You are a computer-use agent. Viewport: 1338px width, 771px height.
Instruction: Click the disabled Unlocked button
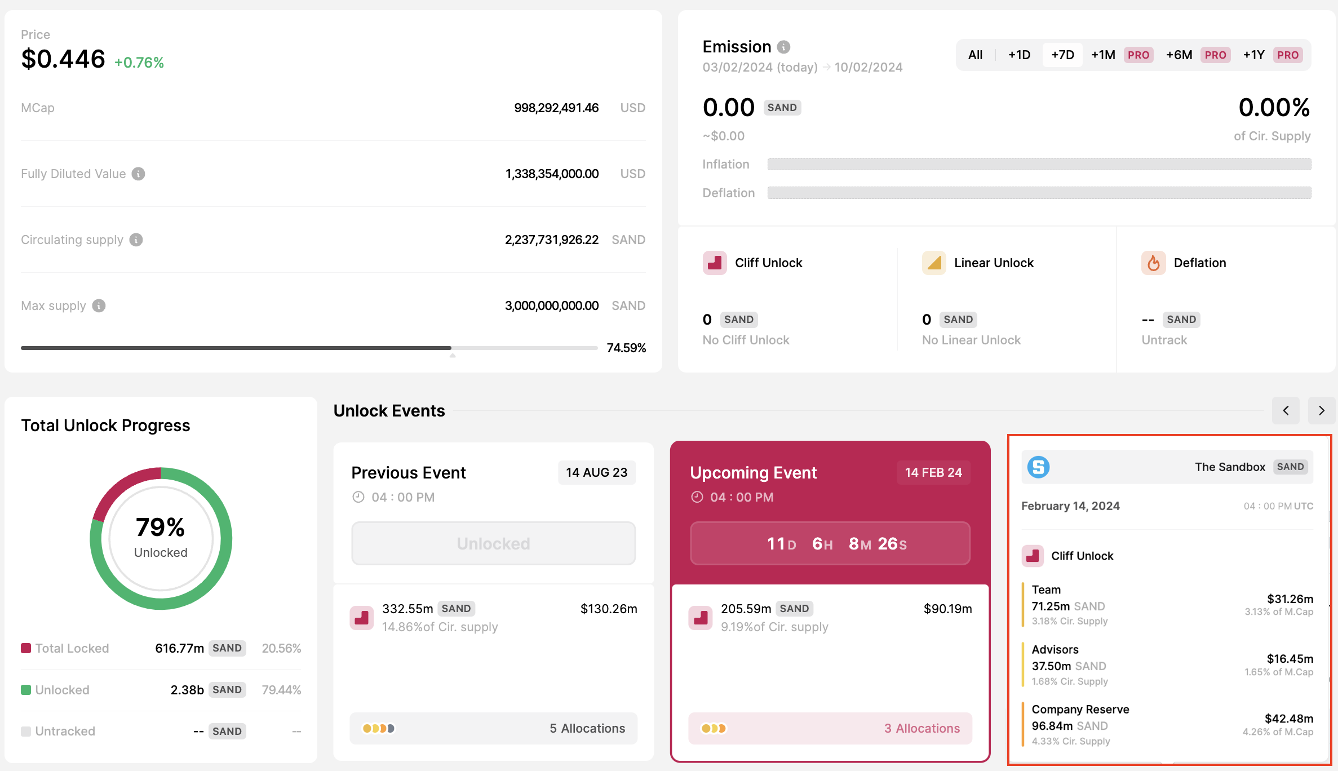click(x=493, y=543)
